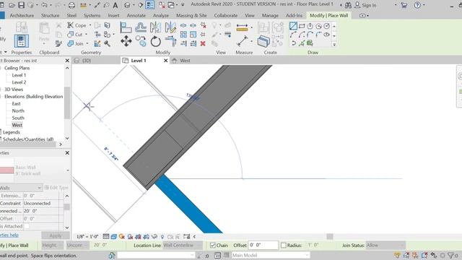Image resolution: width=462 pixels, height=260 pixels.
Task: Select the Rectangle draw tool
Action: tap(302, 26)
